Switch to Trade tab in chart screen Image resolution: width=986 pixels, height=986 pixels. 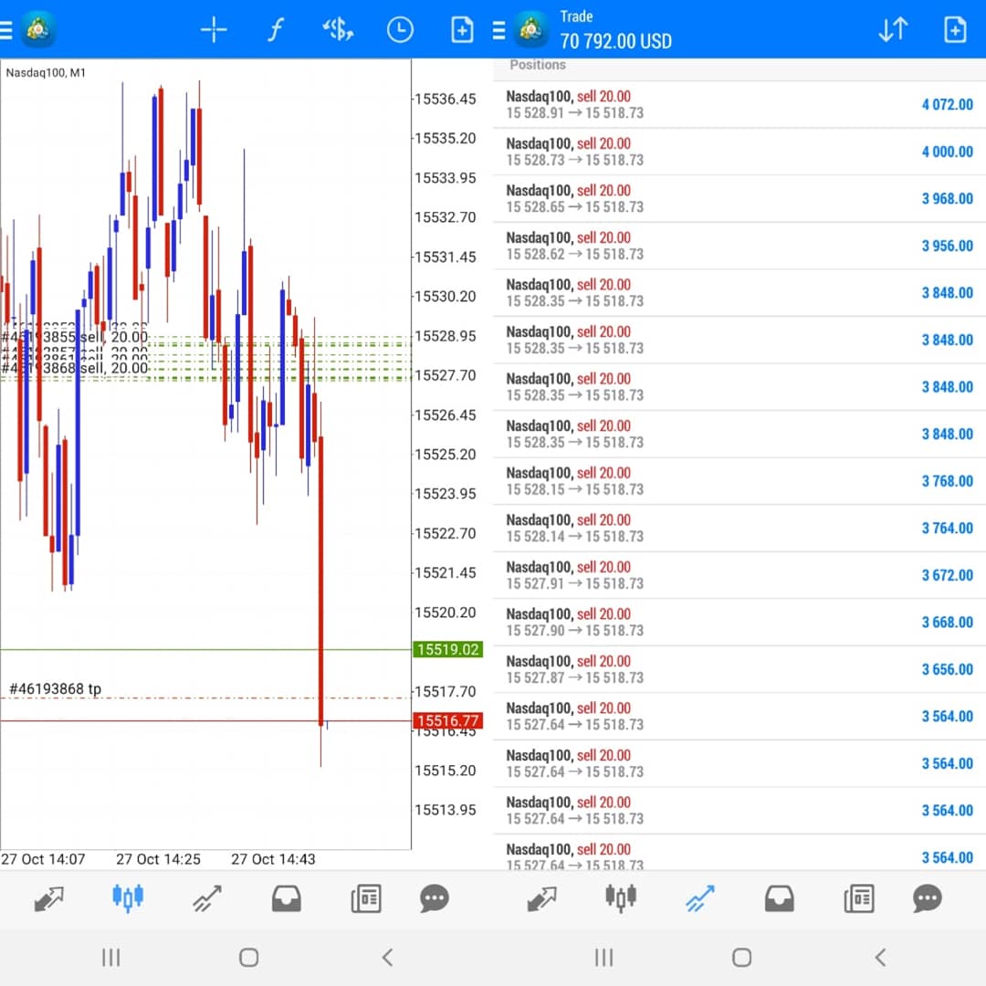(x=207, y=898)
